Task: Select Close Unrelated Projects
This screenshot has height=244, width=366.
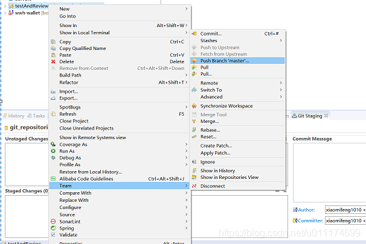Action: point(120,128)
